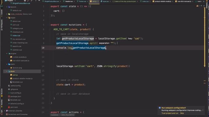Collapse the store folder
209x117 pixels.
[7, 71]
